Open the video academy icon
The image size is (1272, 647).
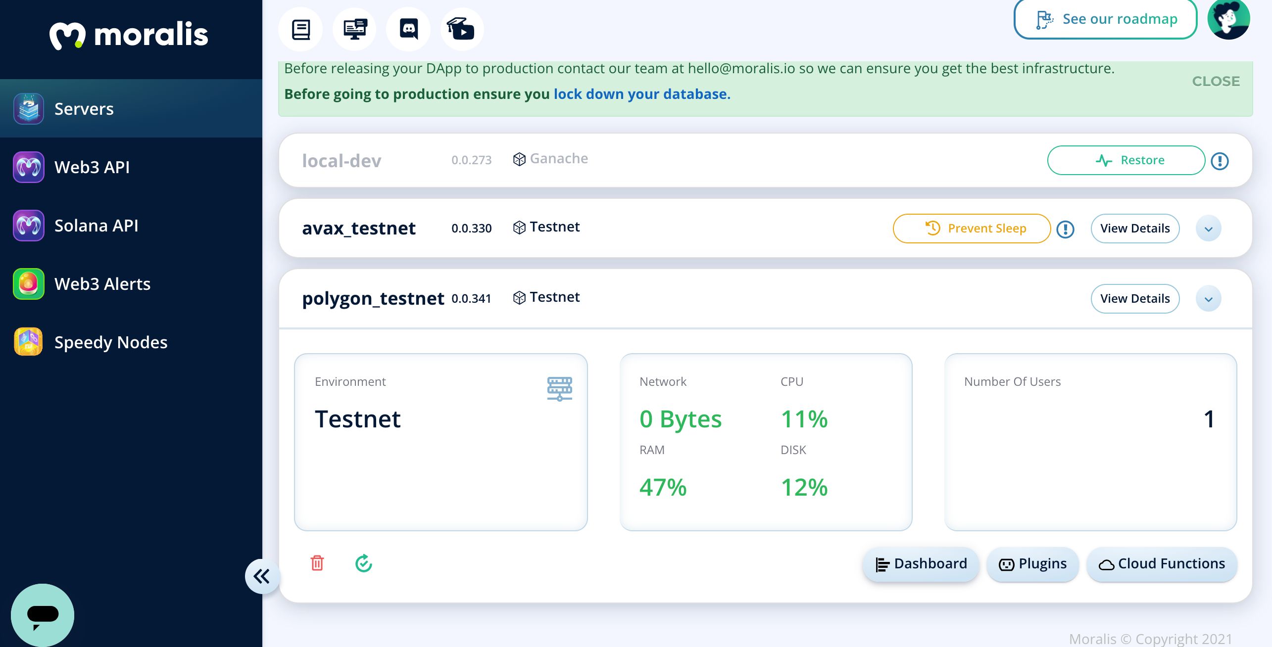(x=461, y=29)
